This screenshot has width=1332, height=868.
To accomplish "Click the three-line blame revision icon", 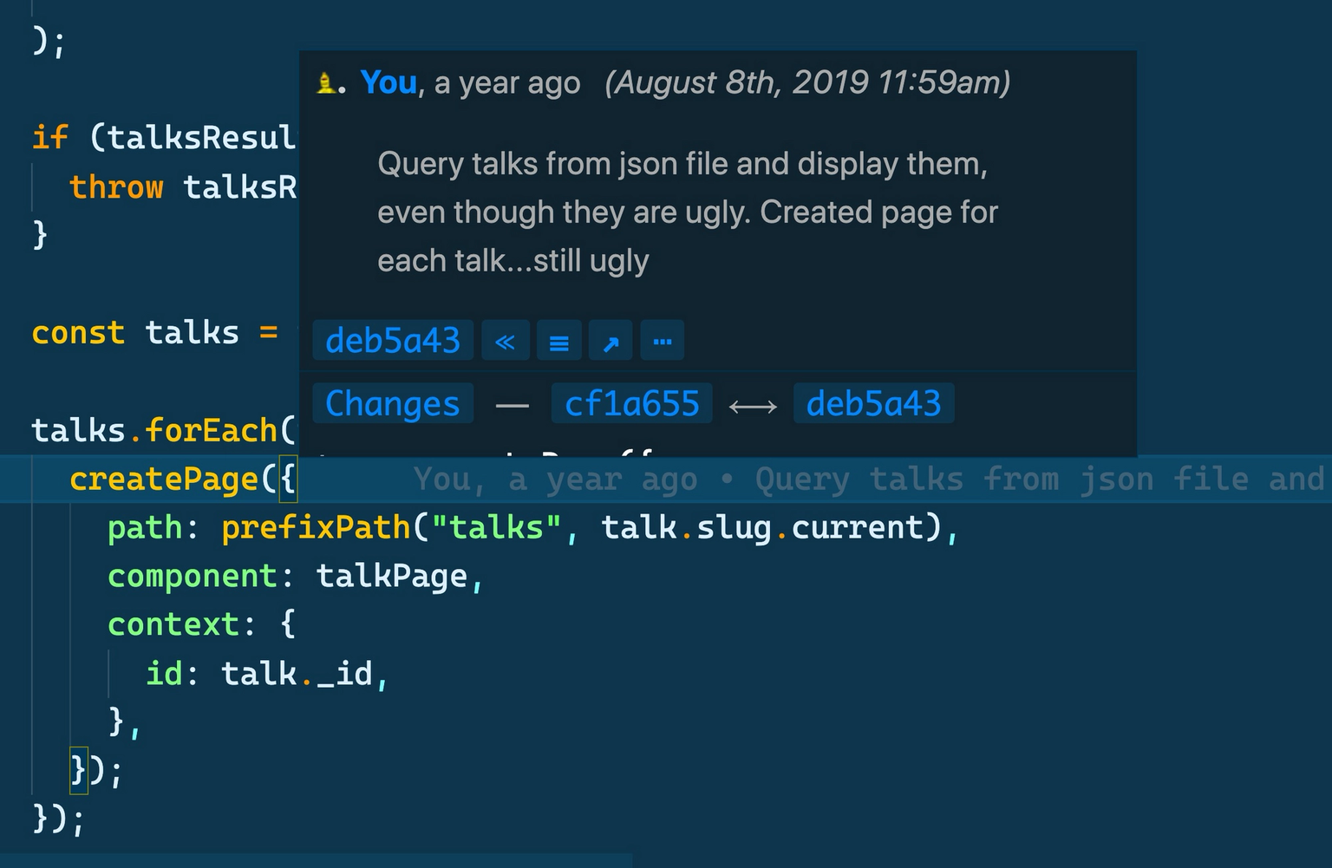I will (x=559, y=341).
